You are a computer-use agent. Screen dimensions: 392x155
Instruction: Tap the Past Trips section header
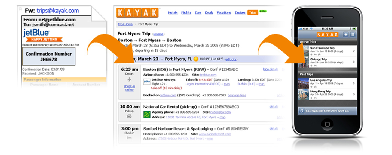[x=327, y=74]
